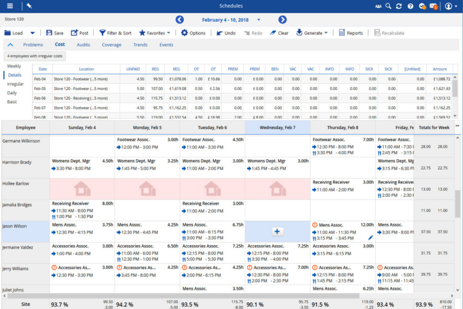Image resolution: width=463 pixels, height=309 pixels.
Task: Click the Post button
Action: pos(79,33)
